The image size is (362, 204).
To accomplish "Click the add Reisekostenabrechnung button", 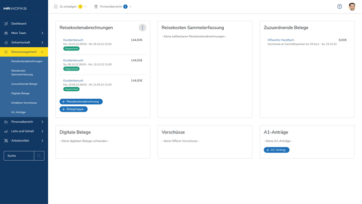I will click(x=81, y=102).
